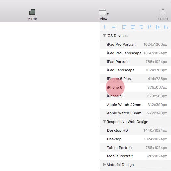The width and height of the screenshot is (171, 171).
Task: Pick the iPhone 6 preset
Action: [x=136, y=87]
